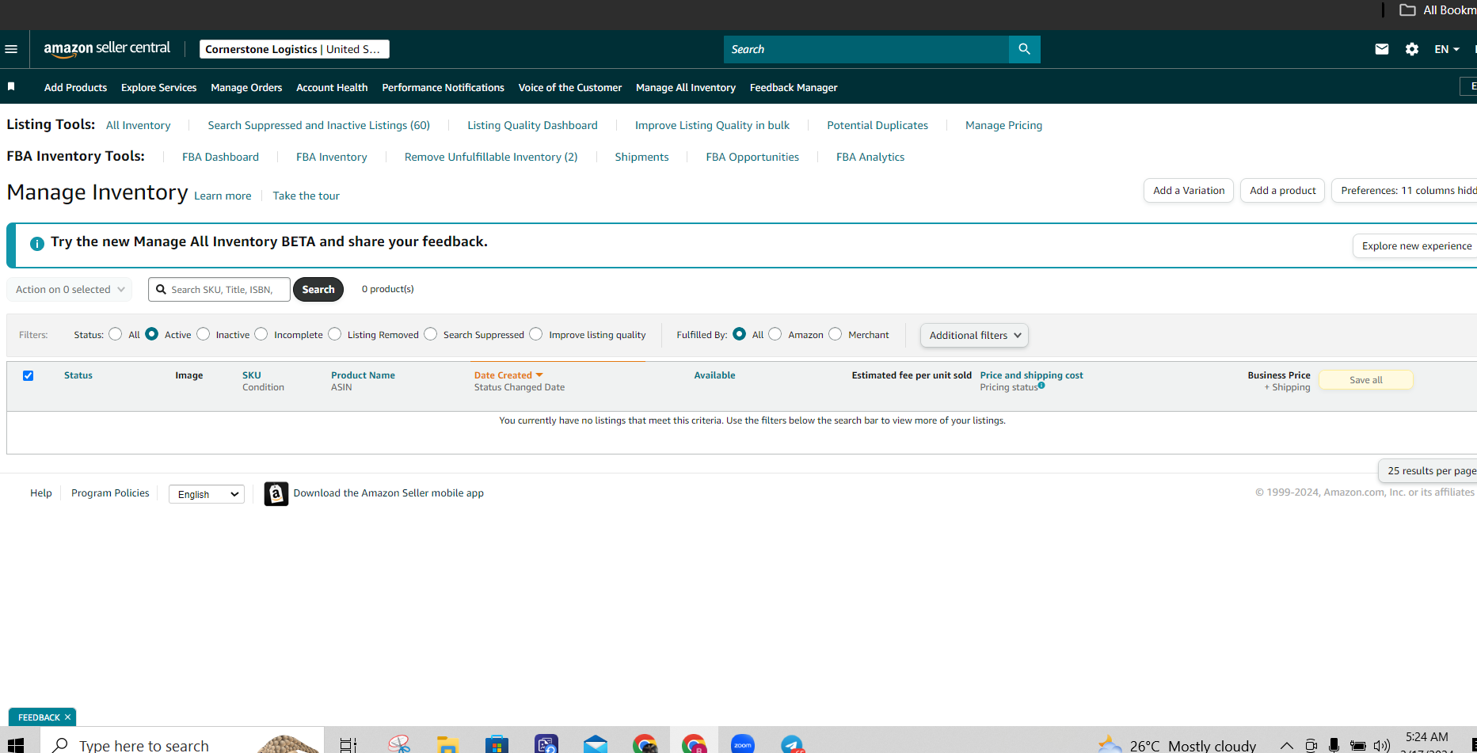This screenshot has width=1477, height=753.
Task: Open the first Chrome taskbar icon
Action: point(645,745)
